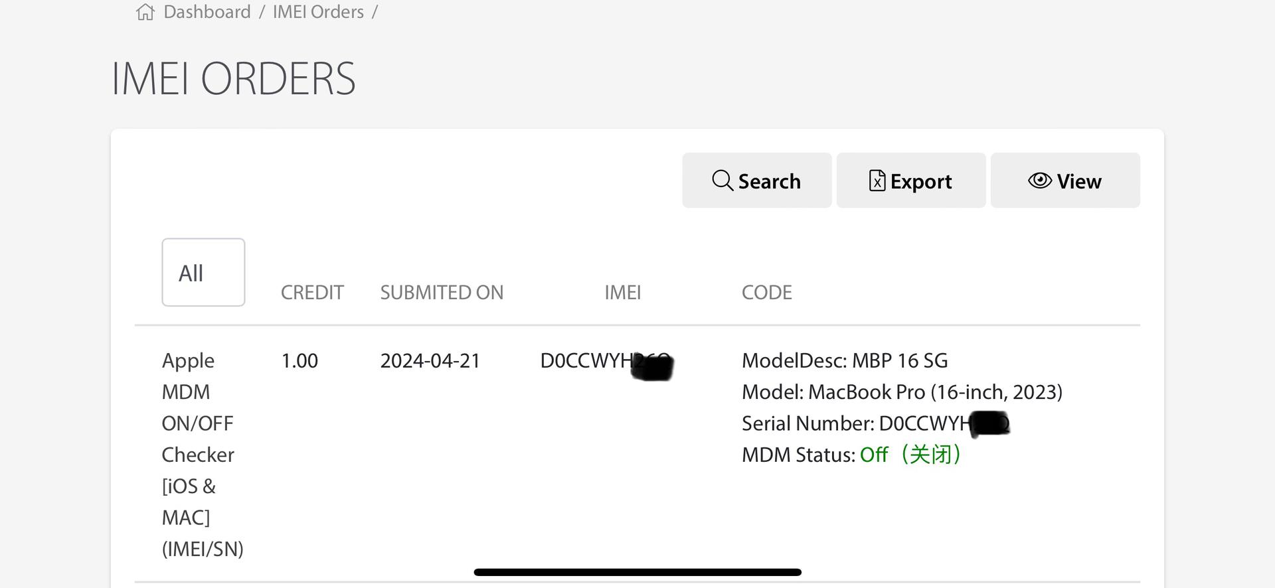The width and height of the screenshot is (1275, 588).
Task: Click the home icon in breadcrumb
Action: 145,12
